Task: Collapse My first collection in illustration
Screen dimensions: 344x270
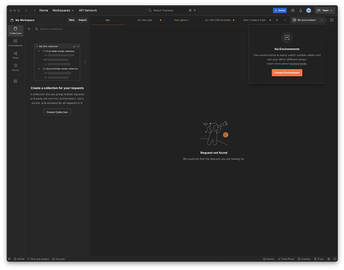Action: click(x=37, y=46)
